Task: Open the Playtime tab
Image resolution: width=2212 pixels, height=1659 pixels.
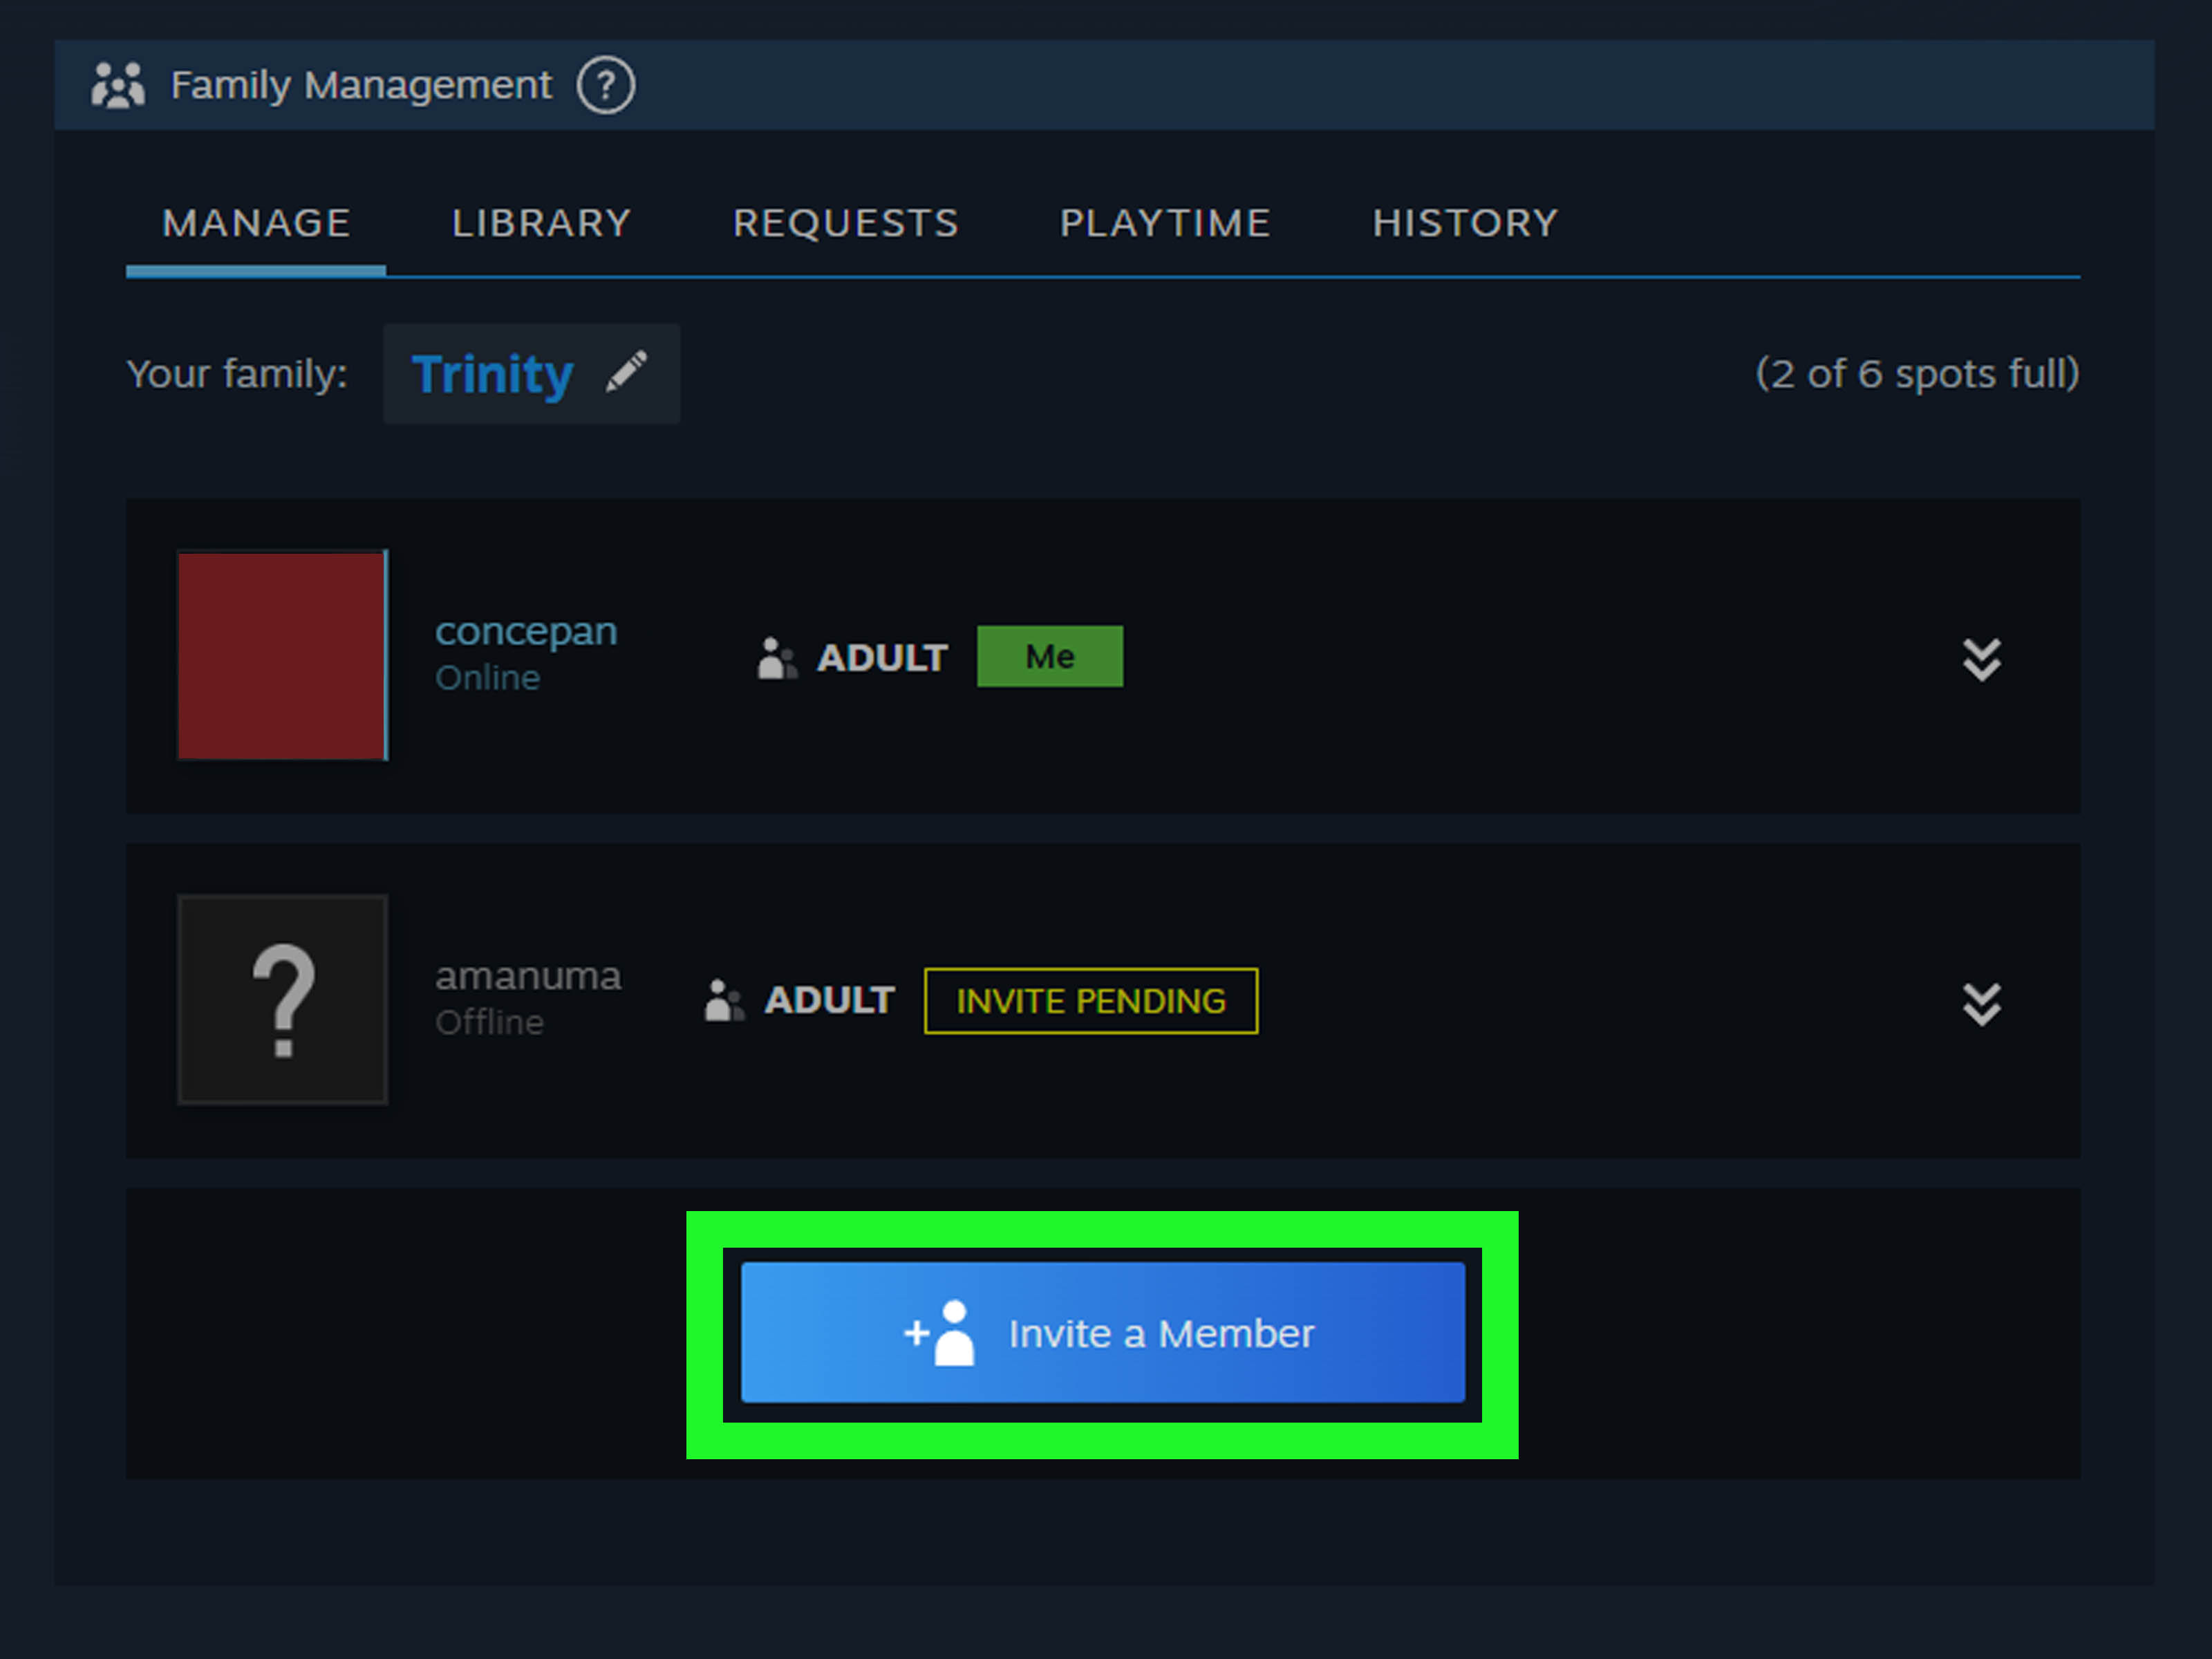Action: pos(1165,223)
